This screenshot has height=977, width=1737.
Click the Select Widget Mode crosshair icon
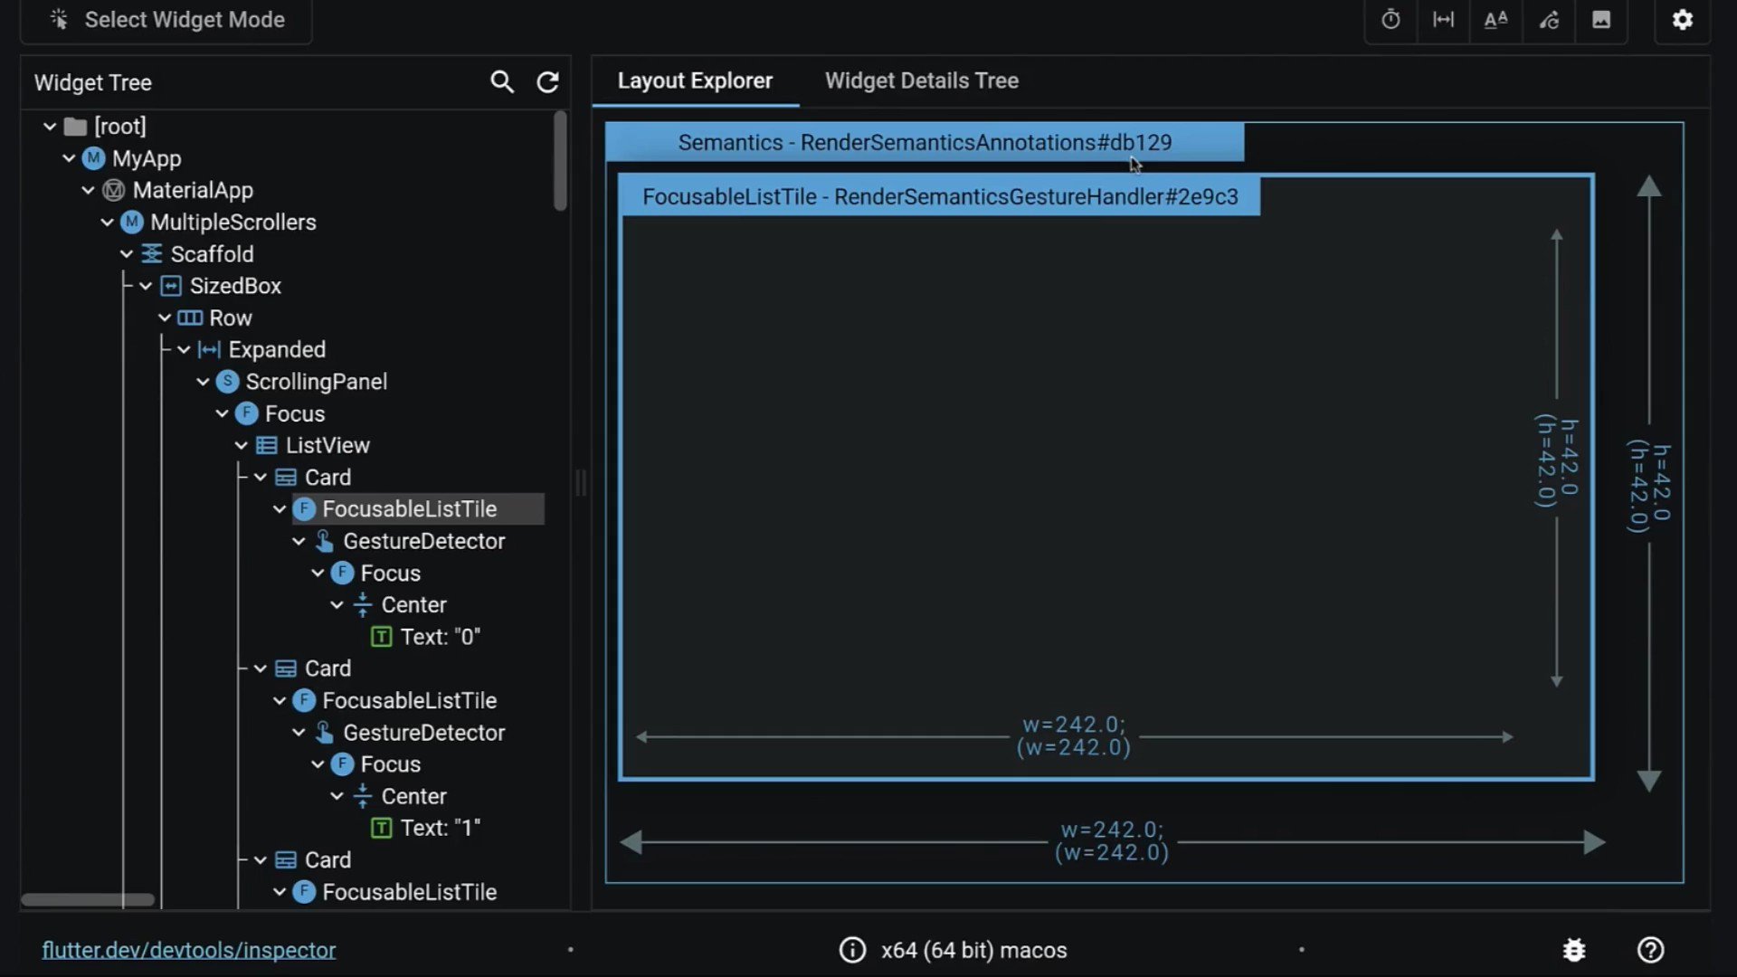point(58,19)
